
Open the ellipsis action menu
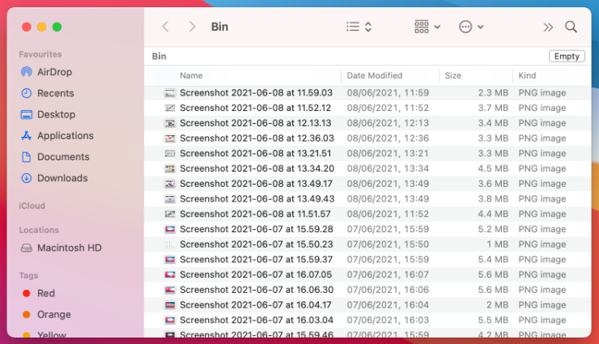pyautogui.click(x=471, y=27)
